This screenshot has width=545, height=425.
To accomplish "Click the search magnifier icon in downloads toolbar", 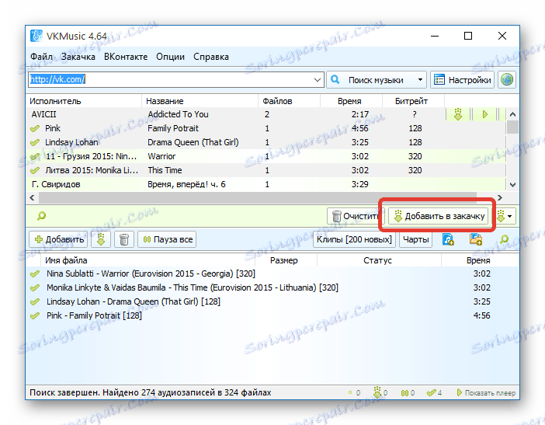I will (x=504, y=239).
